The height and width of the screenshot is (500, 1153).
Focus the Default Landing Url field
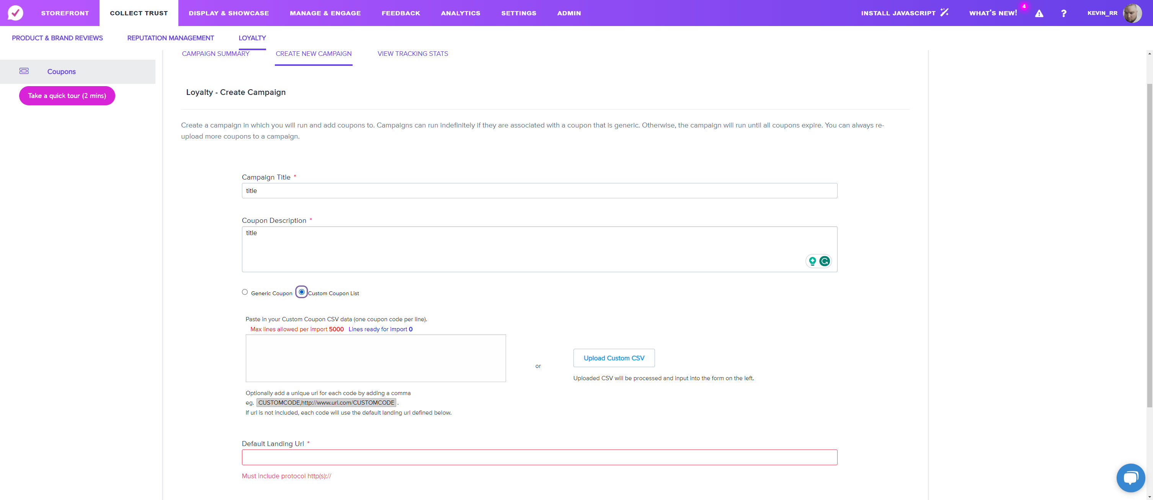pos(539,457)
